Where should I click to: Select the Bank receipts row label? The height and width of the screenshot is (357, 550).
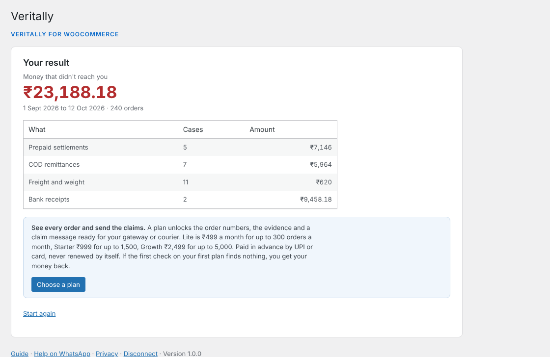(x=49, y=200)
